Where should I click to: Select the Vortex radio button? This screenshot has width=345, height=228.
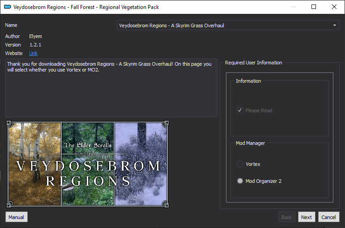[x=240, y=164]
